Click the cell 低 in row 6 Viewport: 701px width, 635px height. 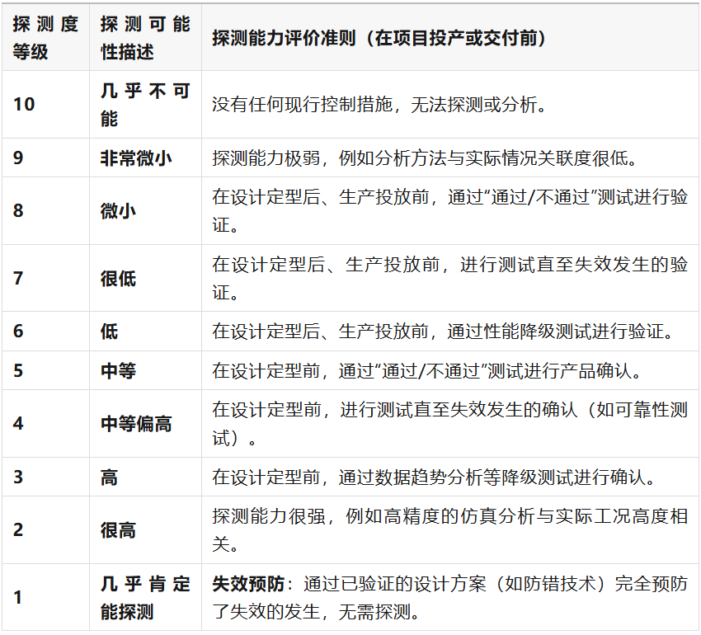(145, 332)
